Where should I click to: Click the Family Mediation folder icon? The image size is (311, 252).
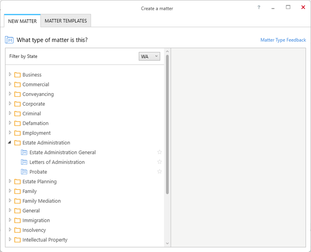(x=17, y=201)
